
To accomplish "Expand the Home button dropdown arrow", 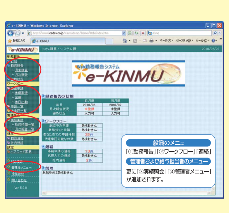I will 130,41.
